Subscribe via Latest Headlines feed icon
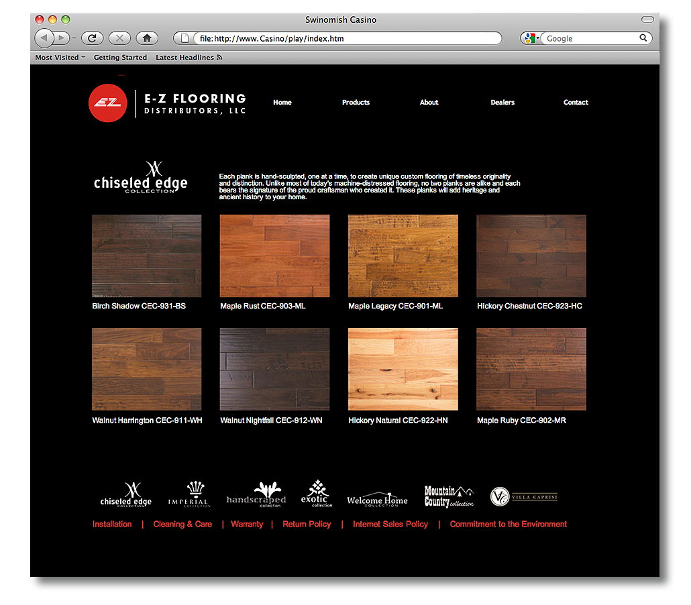The image size is (691, 605). (219, 58)
